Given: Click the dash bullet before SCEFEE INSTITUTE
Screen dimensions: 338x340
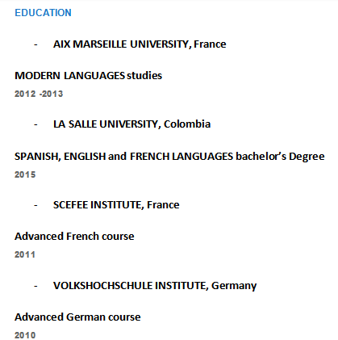Looking at the screenshot, I should [35, 205].
